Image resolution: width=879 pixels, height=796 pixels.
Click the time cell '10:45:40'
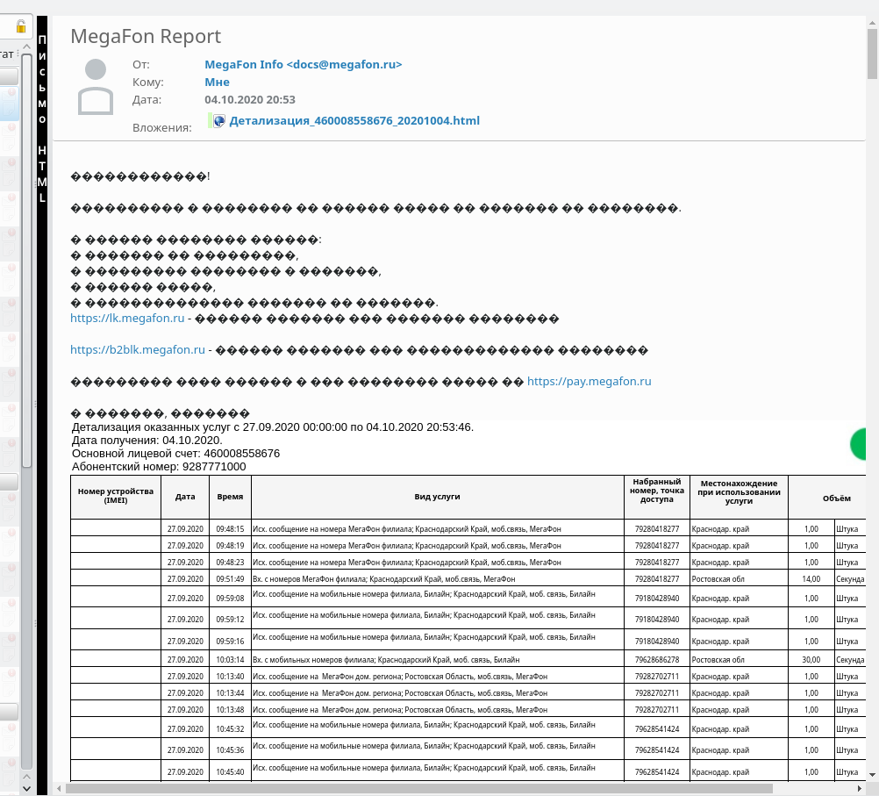230,772
